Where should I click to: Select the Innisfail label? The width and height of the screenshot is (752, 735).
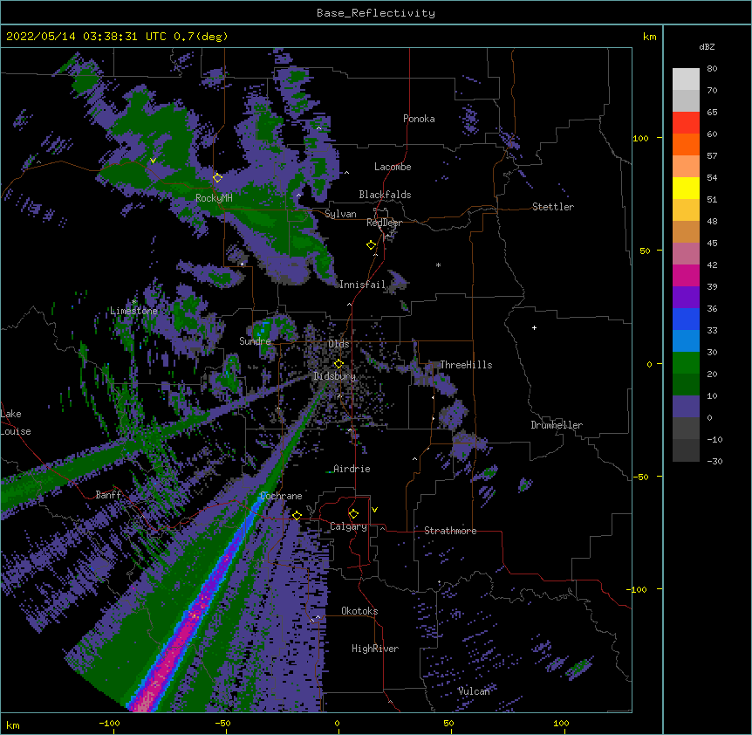[x=363, y=285]
